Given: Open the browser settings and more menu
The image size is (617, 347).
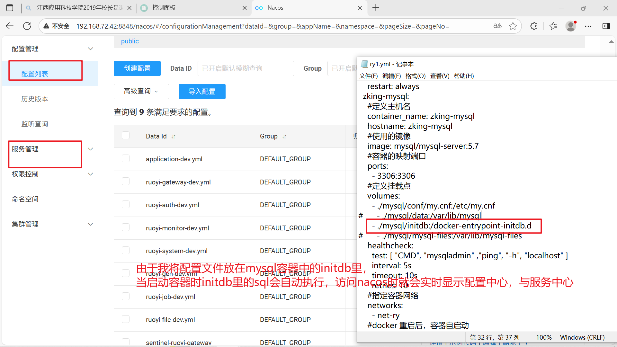Looking at the screenshot, I should (x=588, y=26).
